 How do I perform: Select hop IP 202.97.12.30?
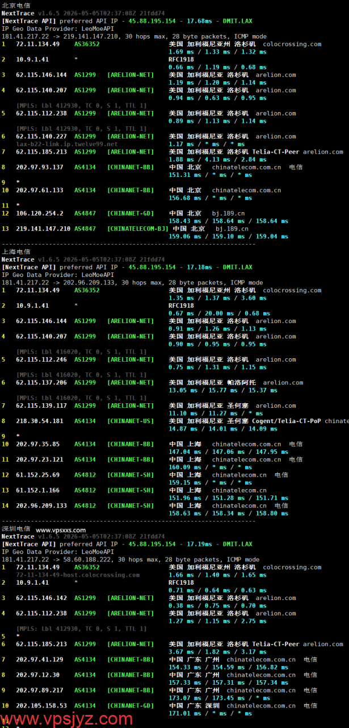37,675
